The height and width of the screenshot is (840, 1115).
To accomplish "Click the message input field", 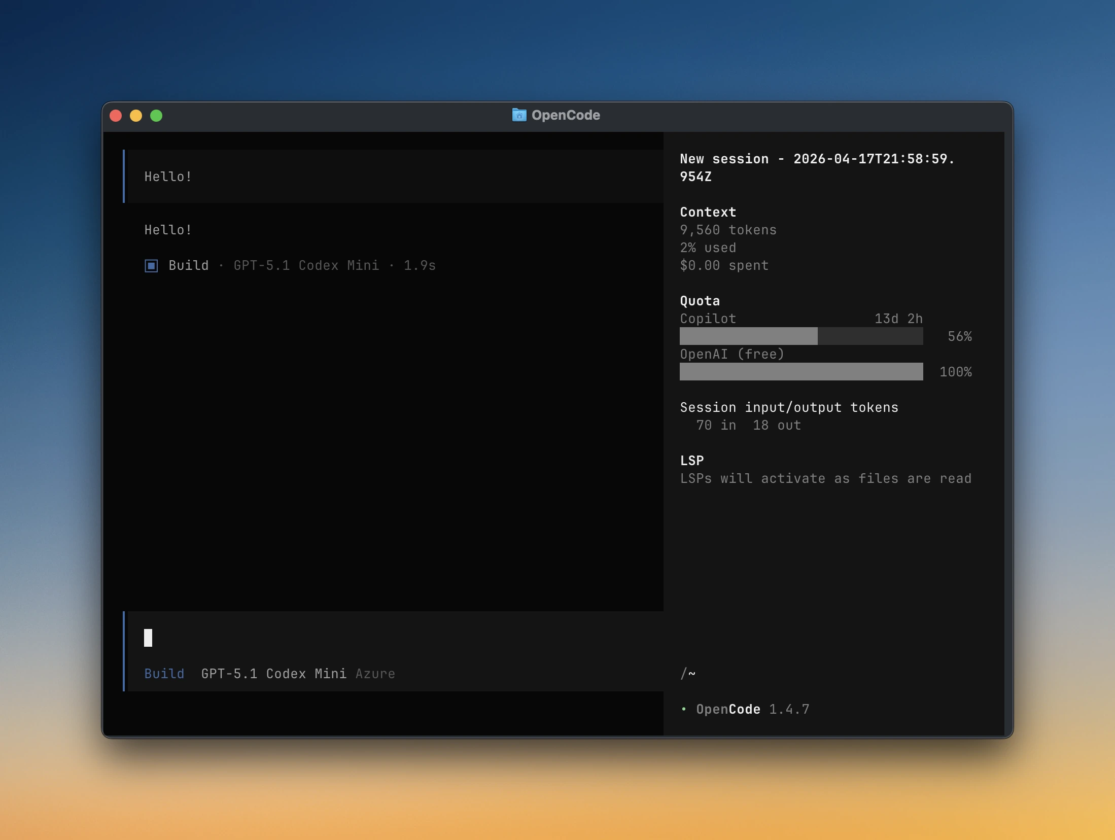I will coord(355,638).
